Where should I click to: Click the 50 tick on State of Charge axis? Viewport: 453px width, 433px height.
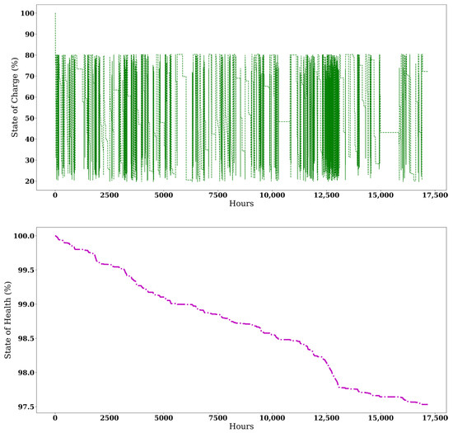pyautogui.click(x=30, y=118)
